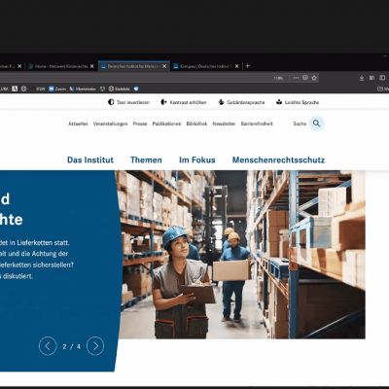The height and width of the screenshot is (389, 389).
Task: Toggle Kontrast erhöhen option
Action: coord(184,102)
